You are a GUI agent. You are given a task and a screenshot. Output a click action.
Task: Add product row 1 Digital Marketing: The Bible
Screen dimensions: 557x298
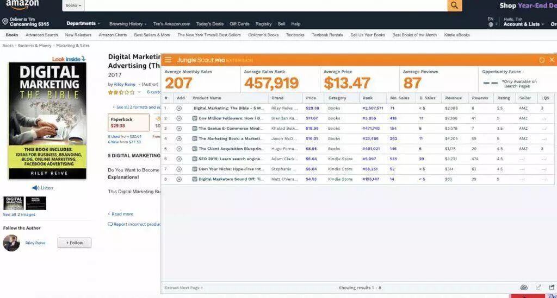[x=179, y=108]
